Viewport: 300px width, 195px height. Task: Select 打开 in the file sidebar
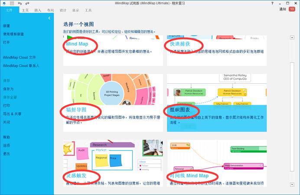click(x=7, y=42)
